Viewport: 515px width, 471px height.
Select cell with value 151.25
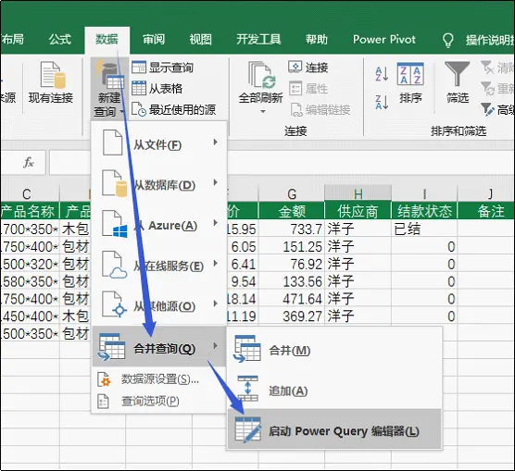click(x=292, y=246)
